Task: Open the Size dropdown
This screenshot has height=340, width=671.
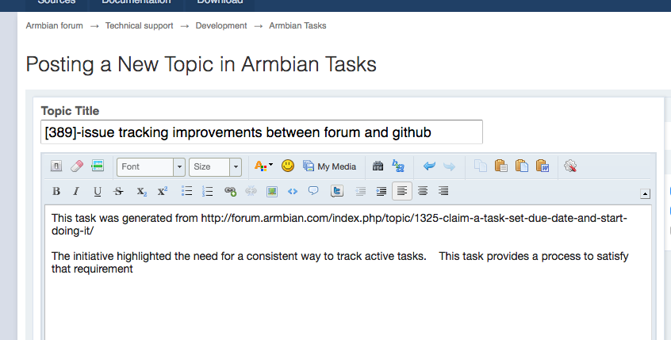Action: click(215, 166)
